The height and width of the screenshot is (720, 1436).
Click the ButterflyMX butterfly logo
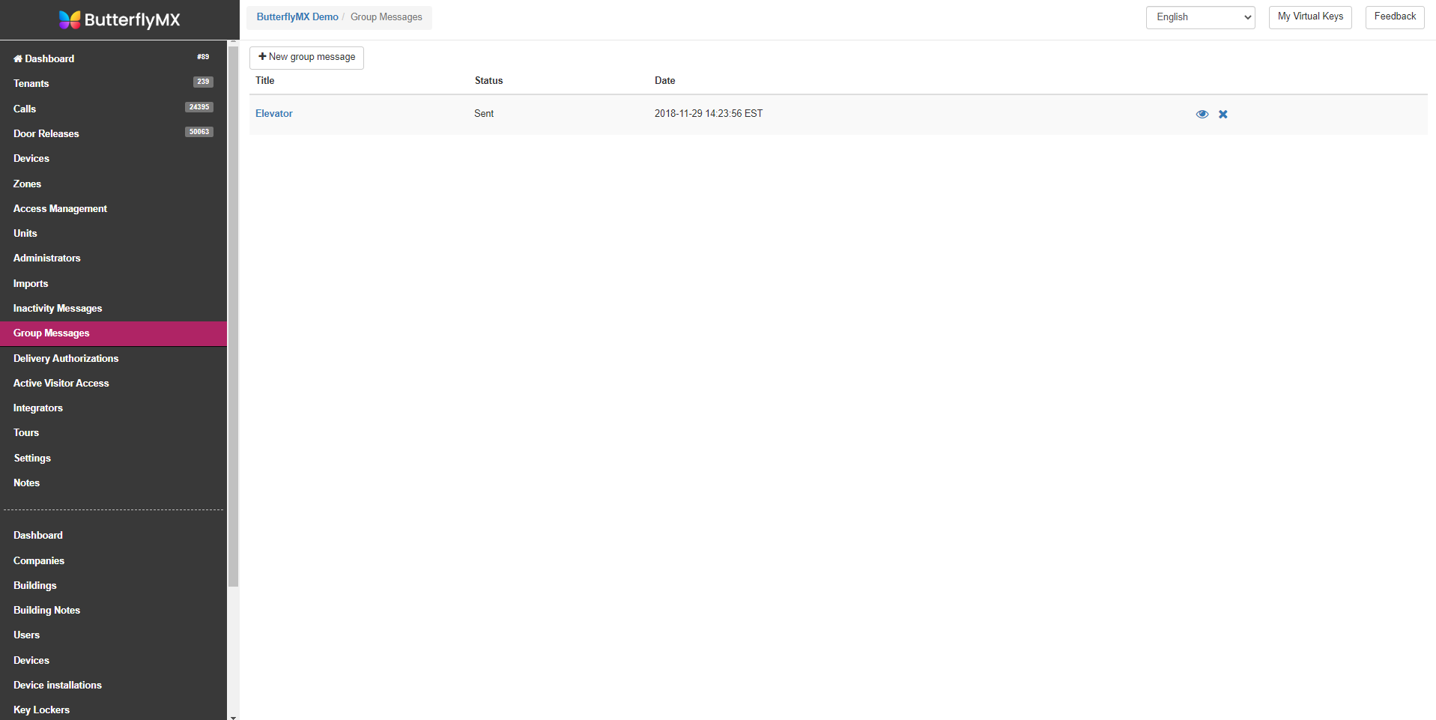[70, 19]
